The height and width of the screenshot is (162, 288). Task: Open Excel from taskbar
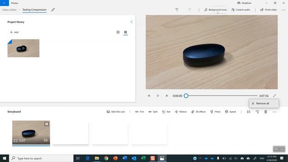pos(143,158)
